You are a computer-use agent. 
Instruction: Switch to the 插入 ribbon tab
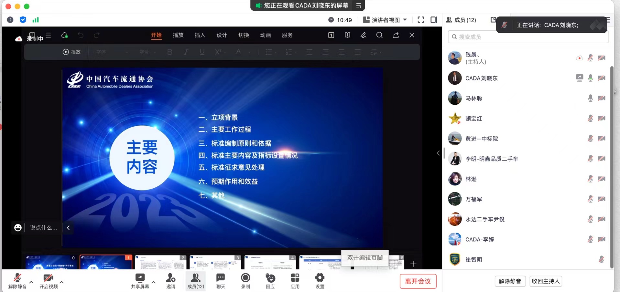(x=200, y=36)
